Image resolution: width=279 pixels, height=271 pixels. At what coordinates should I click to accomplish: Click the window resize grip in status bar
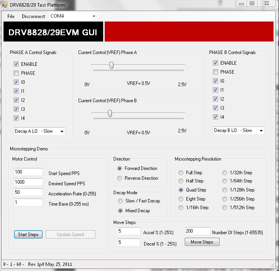pos(273,265)
